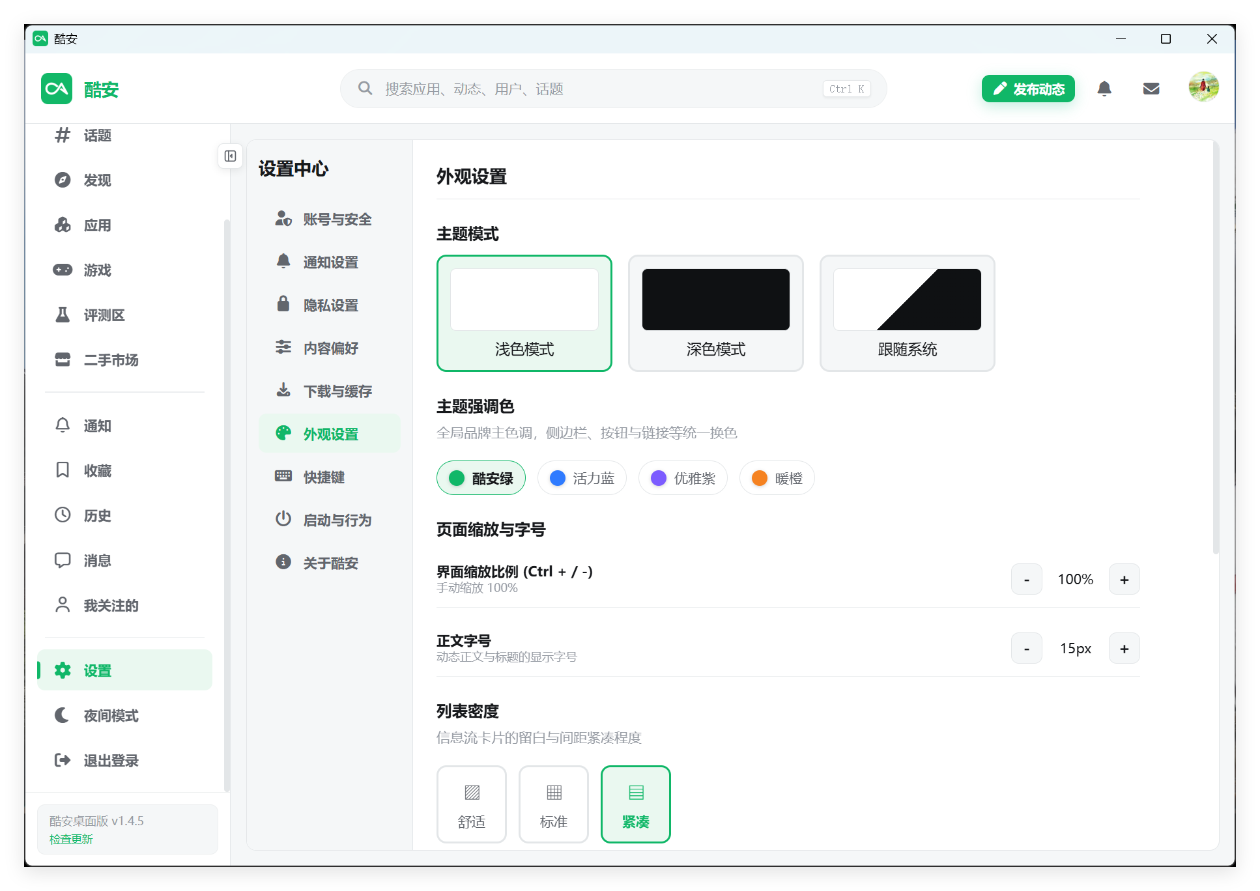
Task: Open 消息 chat bubble icon
Action: pos(63,560)
